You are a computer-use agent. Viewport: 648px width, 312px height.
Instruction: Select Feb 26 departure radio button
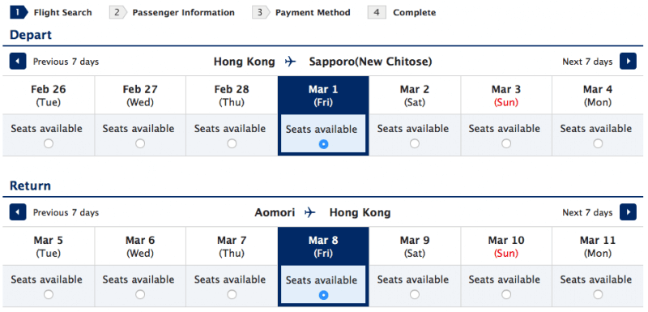(49, 143)
